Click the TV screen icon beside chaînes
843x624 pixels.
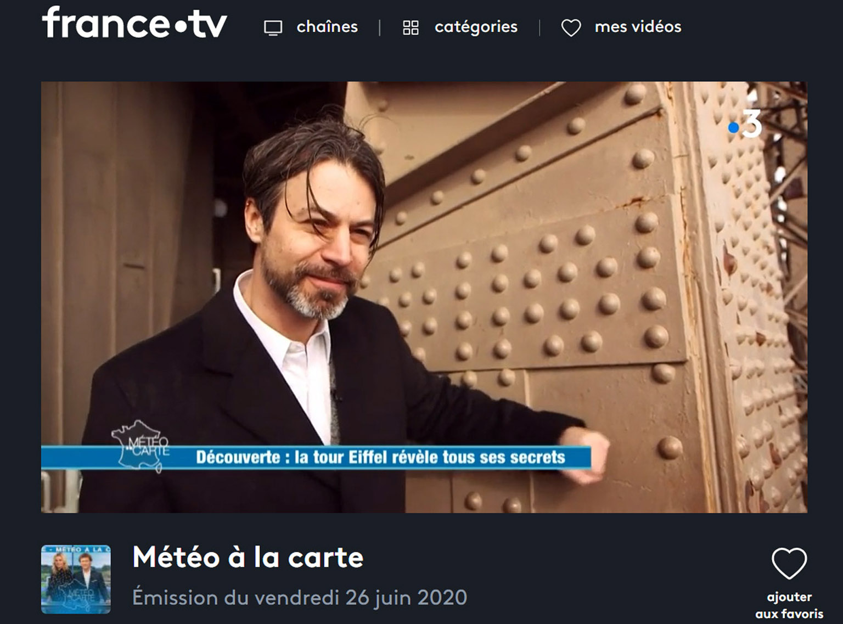[273, 27]
